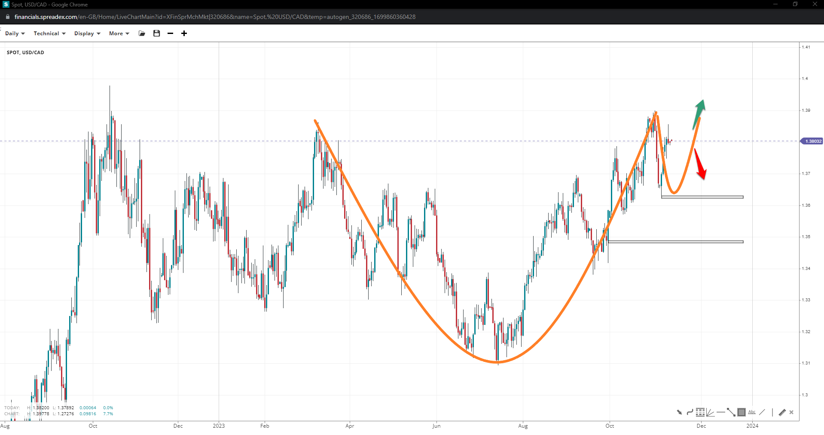Select the Abc text annotation tool
Screen dimensions: 824x435
(752, 412)
